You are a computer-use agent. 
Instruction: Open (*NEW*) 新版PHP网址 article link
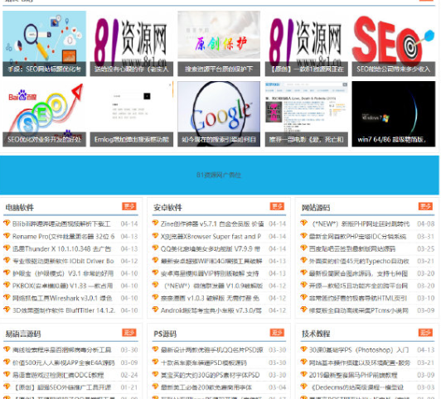[361, 224]
